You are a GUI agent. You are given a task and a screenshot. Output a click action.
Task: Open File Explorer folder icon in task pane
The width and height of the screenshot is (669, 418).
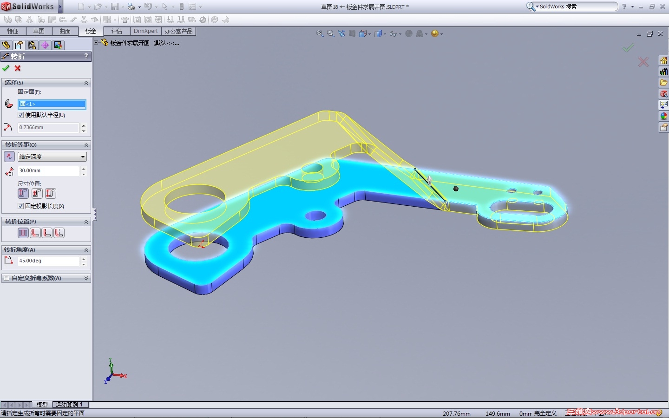[663, 83]
